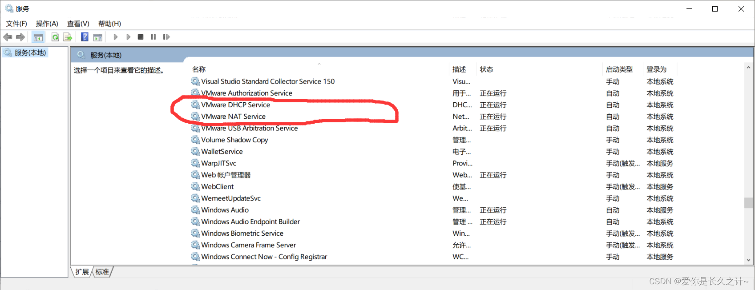This screenshot has width=755, height=290.
Task: Select VMware NAT Service name
Action: 233,116
